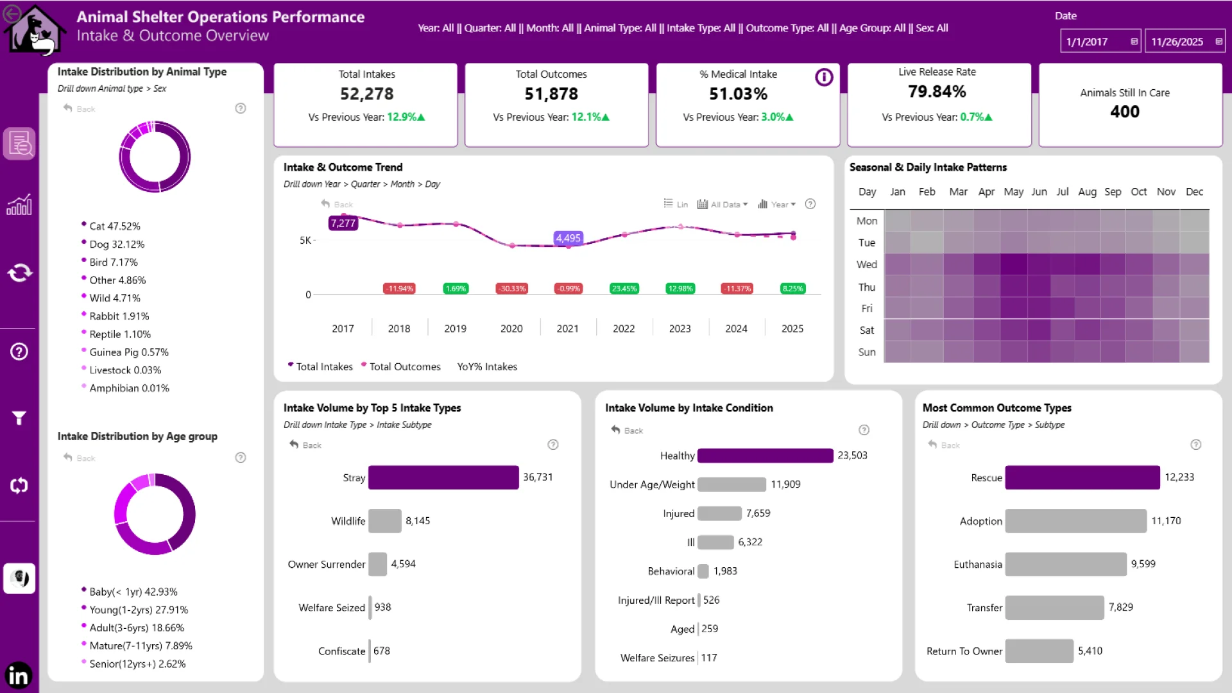Select the Cat 47.52% legend entry
The width and height of the screenshot is (1232, 693).
[x=114, y=227]
